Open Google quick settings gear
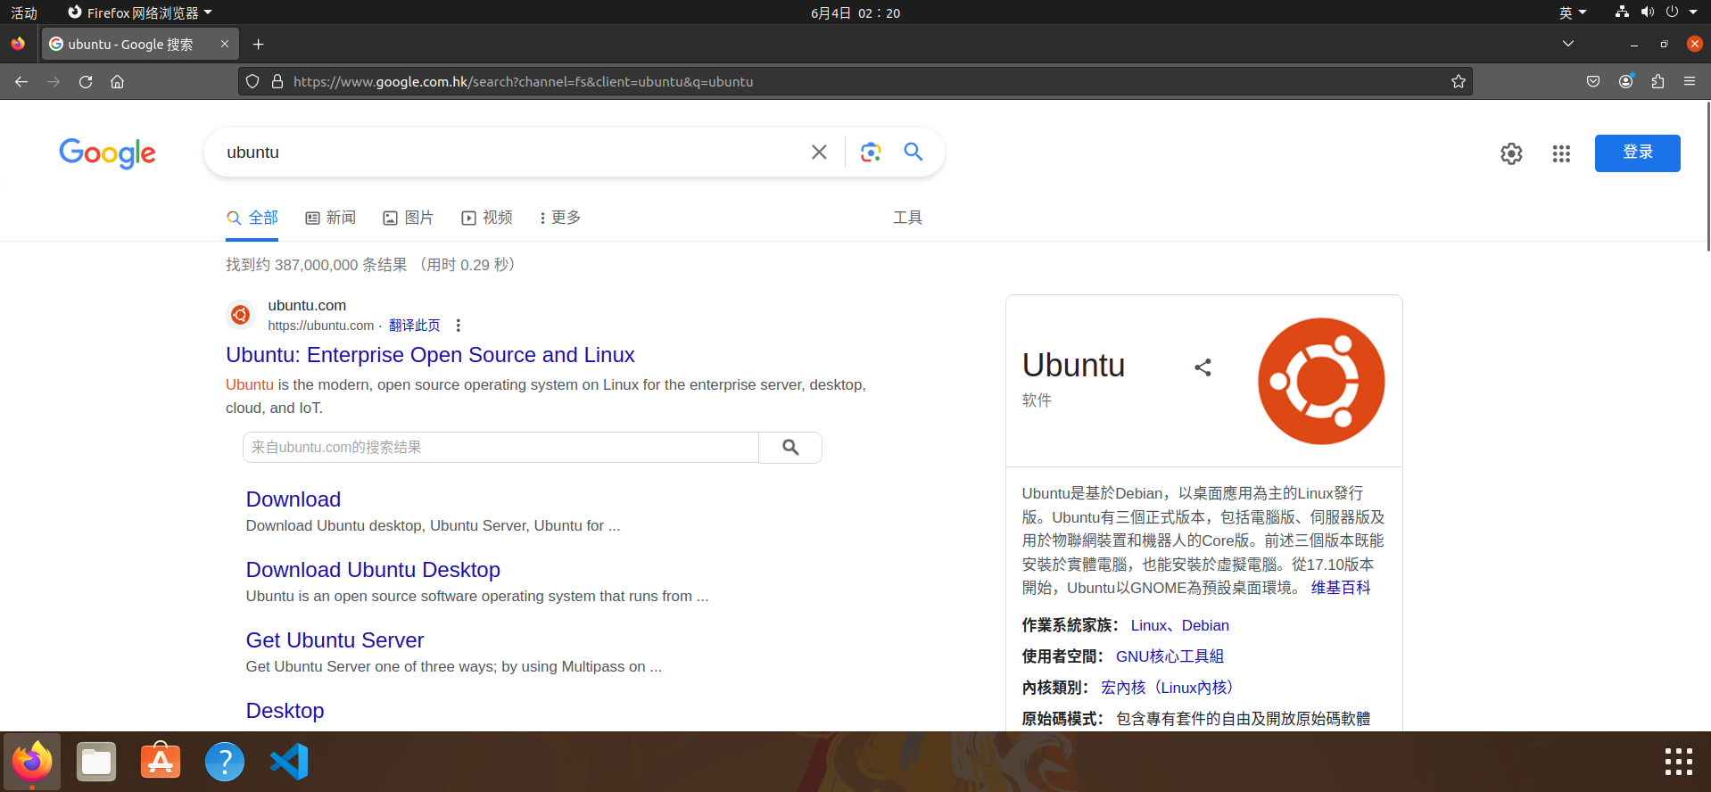The image size is (1711, 792). tap(1511, 153)
